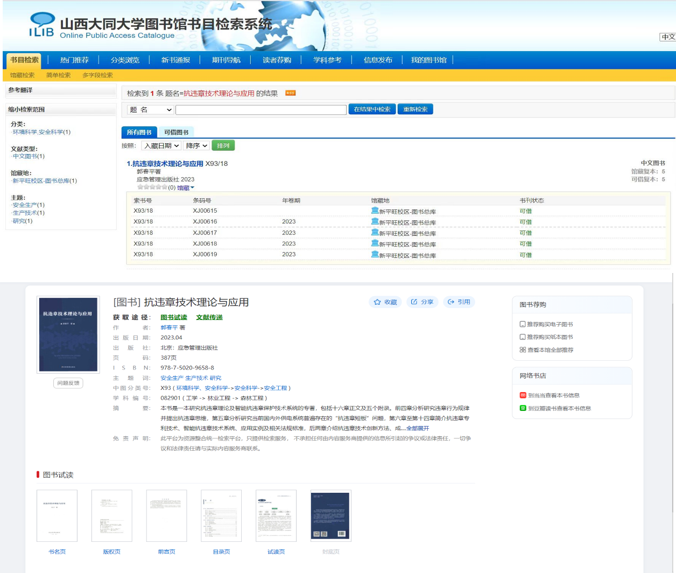This screenshot has height=573, width=676.
Task: Switch to the 可借图书 tab
Action: (x=176, y=132)
